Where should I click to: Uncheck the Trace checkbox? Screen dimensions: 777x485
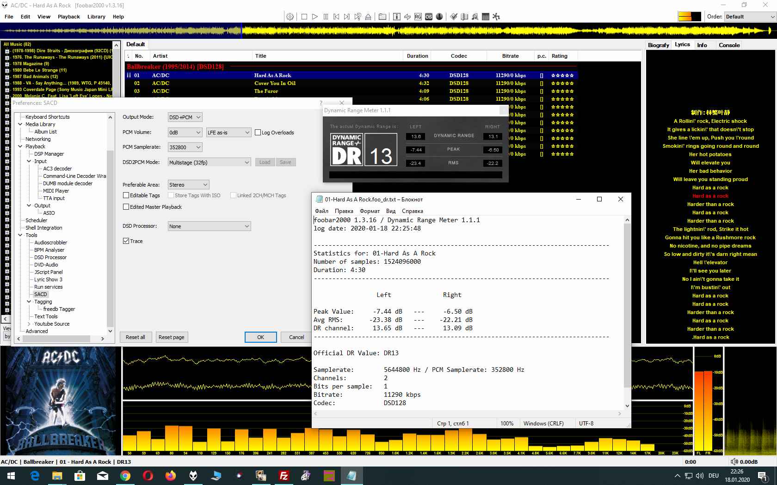[126, 241]
